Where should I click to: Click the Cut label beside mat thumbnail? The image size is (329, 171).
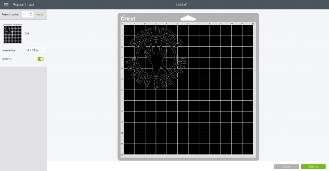[x=27, y=33]
